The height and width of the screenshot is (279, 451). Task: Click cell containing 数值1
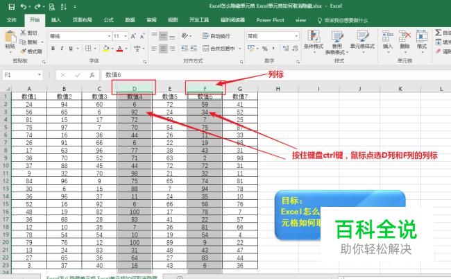tap(29, 96)
